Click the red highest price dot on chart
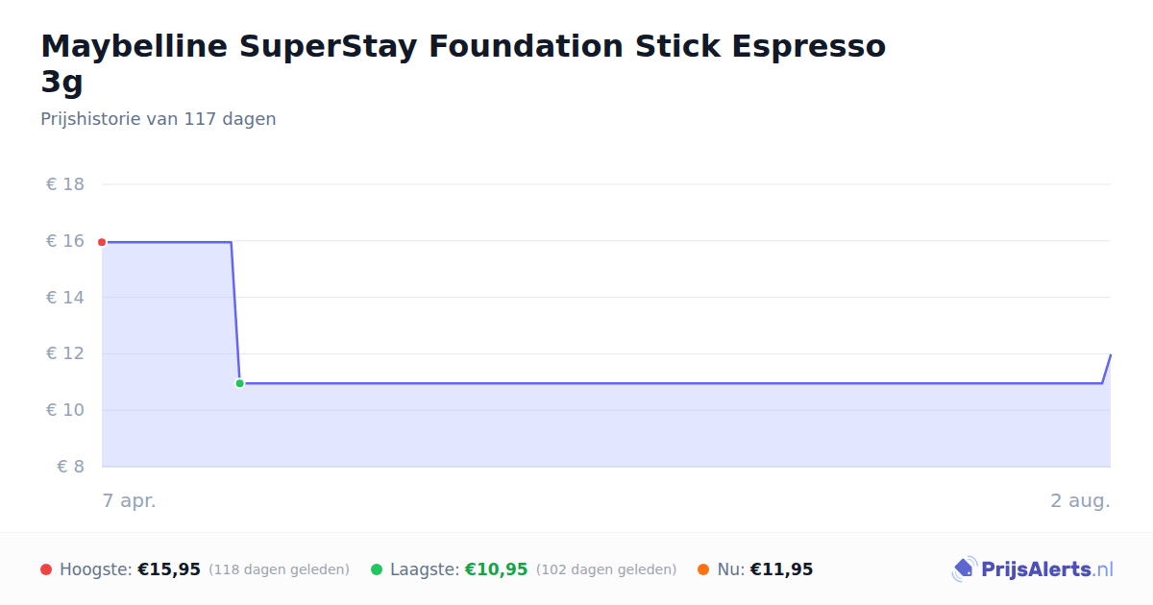 [x=102, y=242]
